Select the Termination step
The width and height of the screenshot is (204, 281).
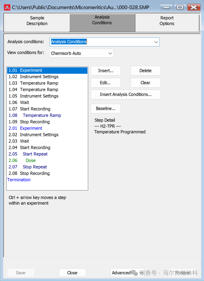(19, 180)
